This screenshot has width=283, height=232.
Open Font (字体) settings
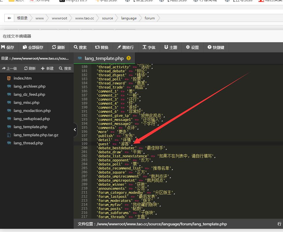tap(149, 47)
